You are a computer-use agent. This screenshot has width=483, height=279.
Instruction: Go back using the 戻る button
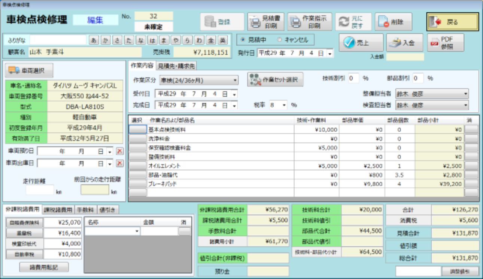pos(452,22)
